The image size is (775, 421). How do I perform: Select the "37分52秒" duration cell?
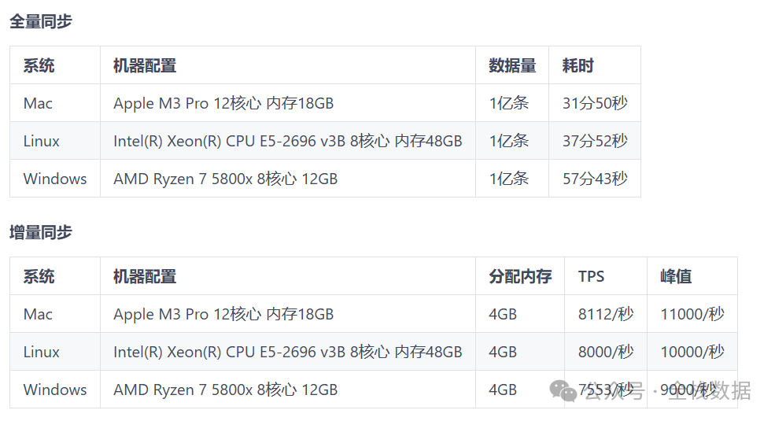tap(595, 141)
